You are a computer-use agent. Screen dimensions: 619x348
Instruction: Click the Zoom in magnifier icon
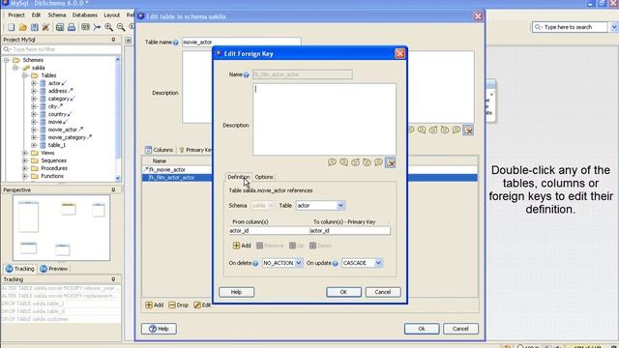(x=108, y=27)
